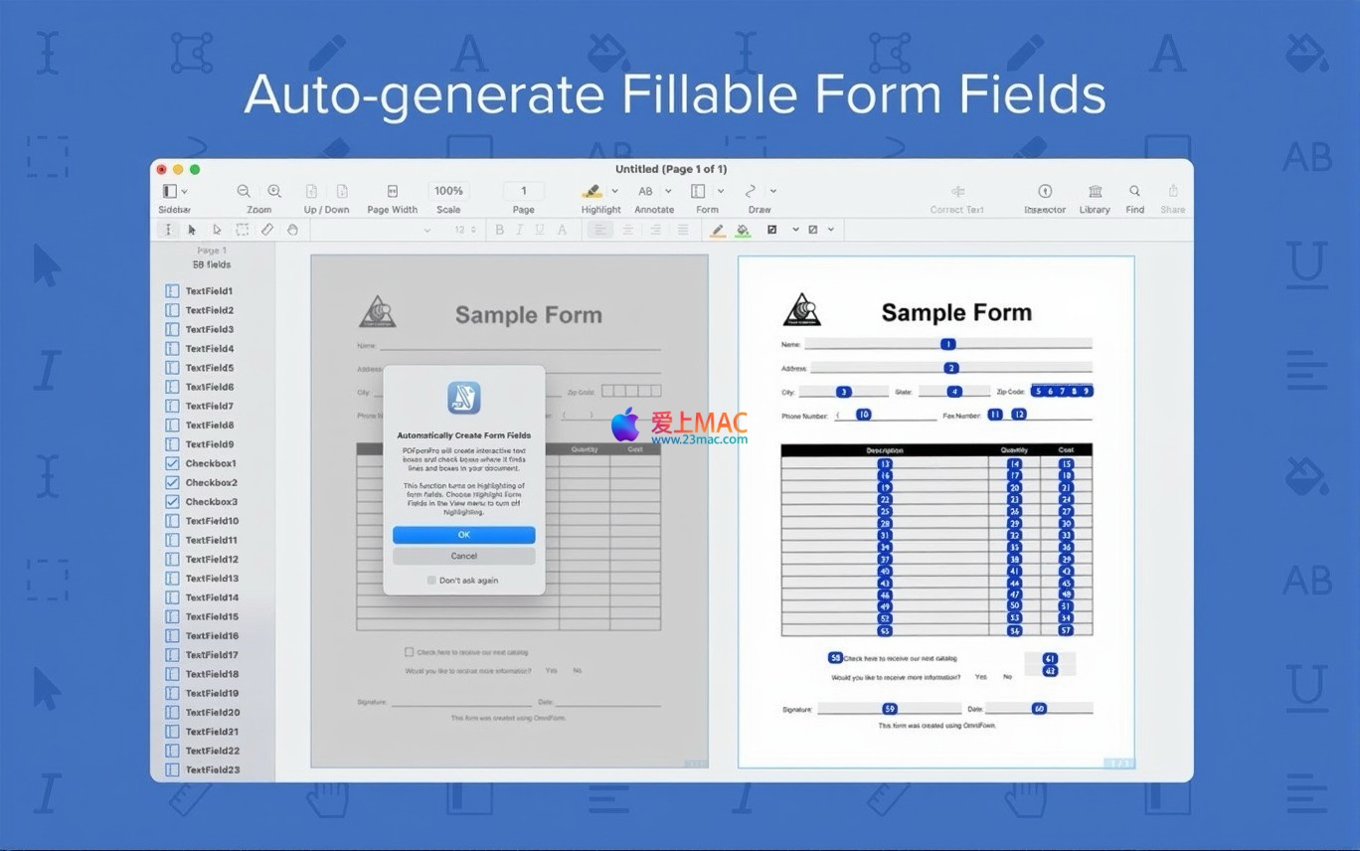Click the Find search icon
Viewport: 1360px width, 851px height.
pos(1134,191)
